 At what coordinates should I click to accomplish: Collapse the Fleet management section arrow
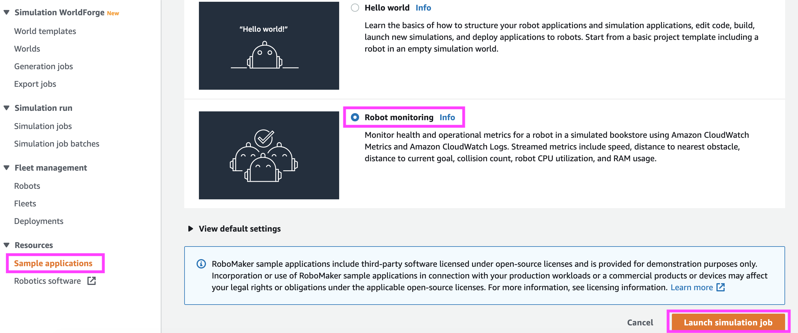click(6, 167)
